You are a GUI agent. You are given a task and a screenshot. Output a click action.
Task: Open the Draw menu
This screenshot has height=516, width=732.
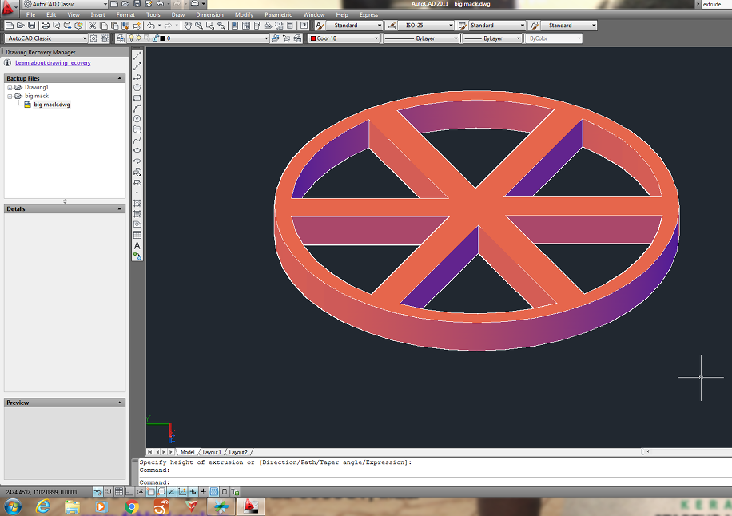click(x=178, y=15)
